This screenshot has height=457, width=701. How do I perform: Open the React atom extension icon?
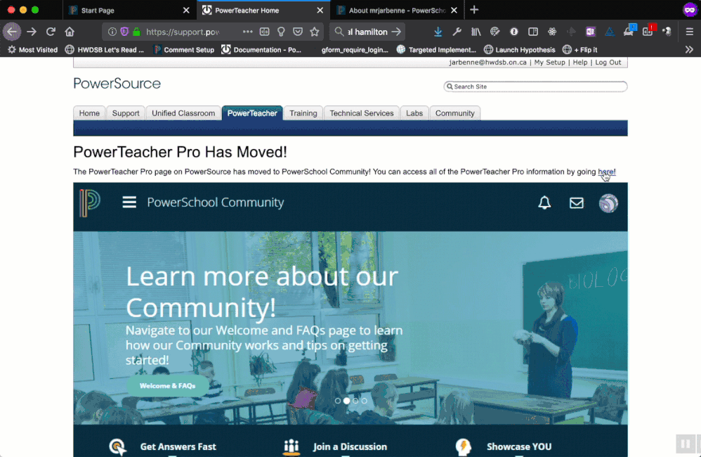click(552, 32)
